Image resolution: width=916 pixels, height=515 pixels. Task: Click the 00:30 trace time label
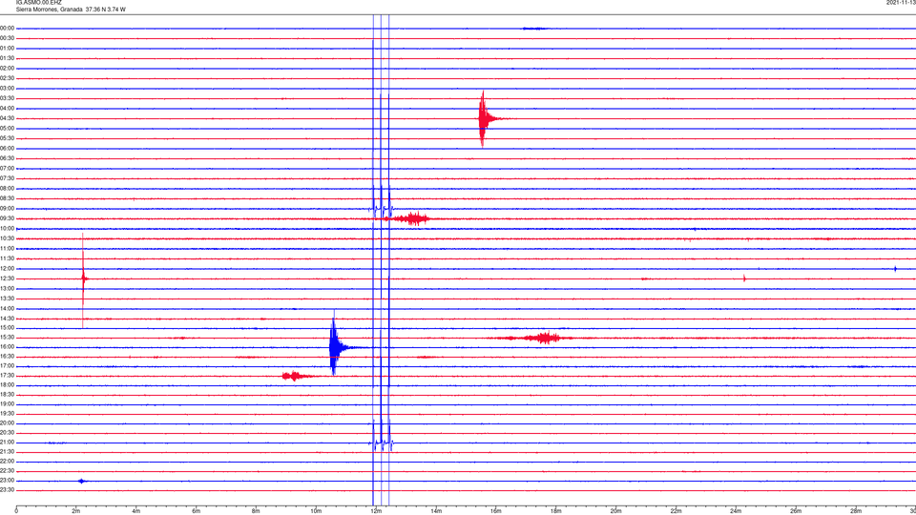coord(8,38)
